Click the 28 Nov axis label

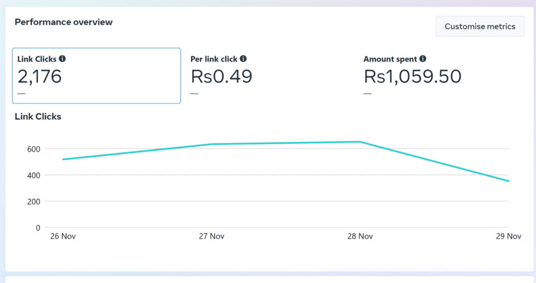(360, 236)
